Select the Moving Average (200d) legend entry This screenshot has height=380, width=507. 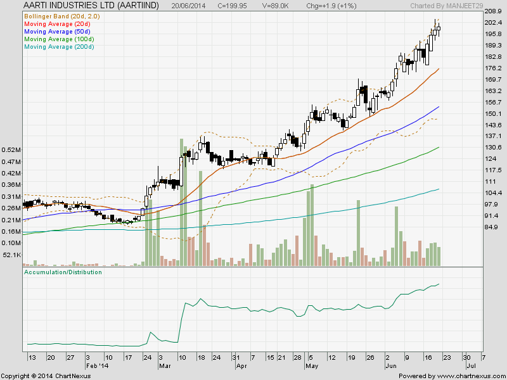click(59, 47)
